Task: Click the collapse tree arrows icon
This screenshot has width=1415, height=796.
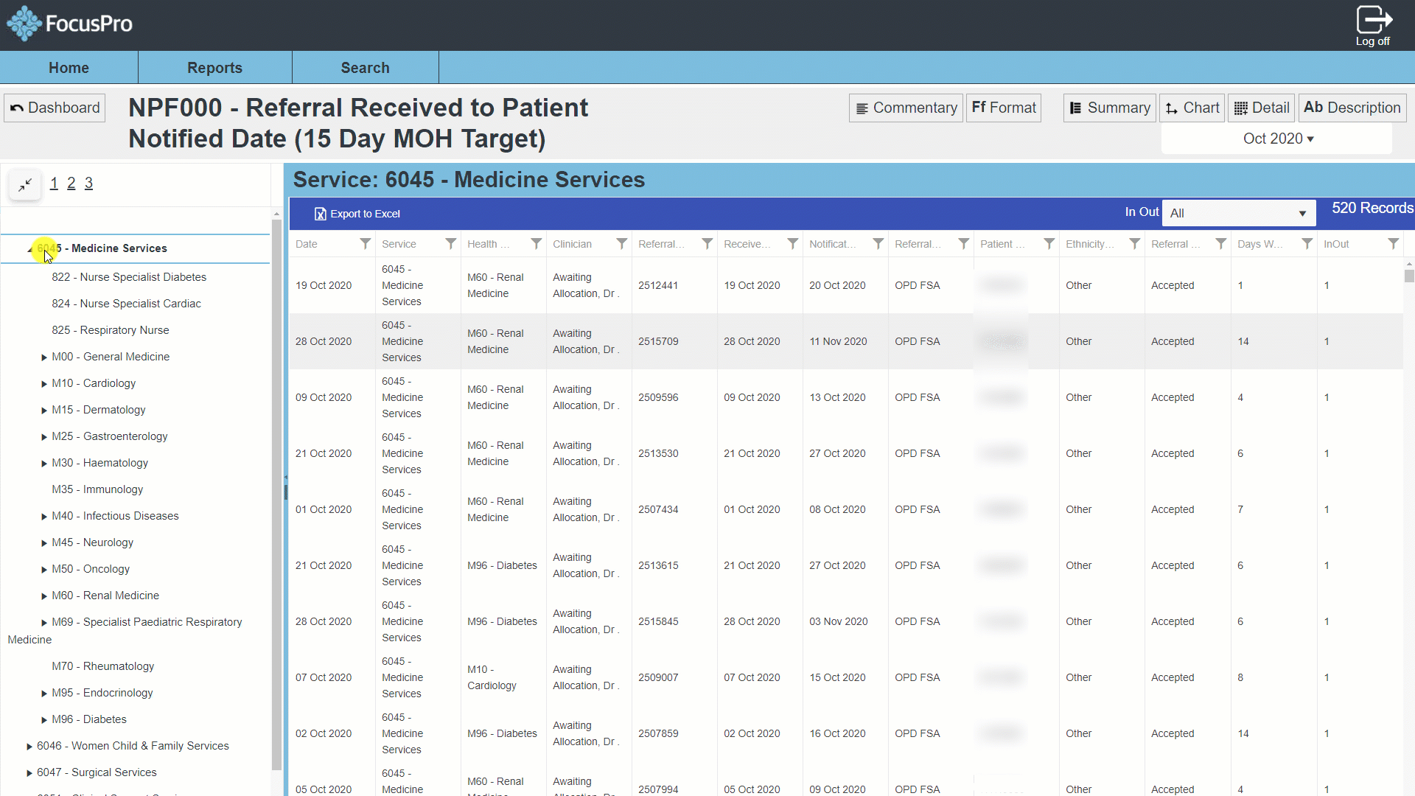Action: click(x=25, y=184)
